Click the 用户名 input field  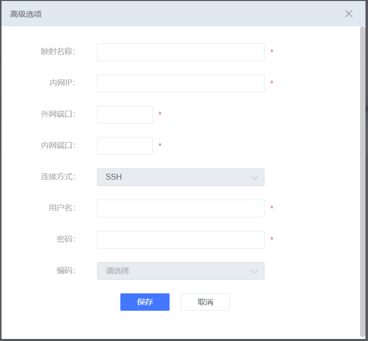click(x=181, y=208)
